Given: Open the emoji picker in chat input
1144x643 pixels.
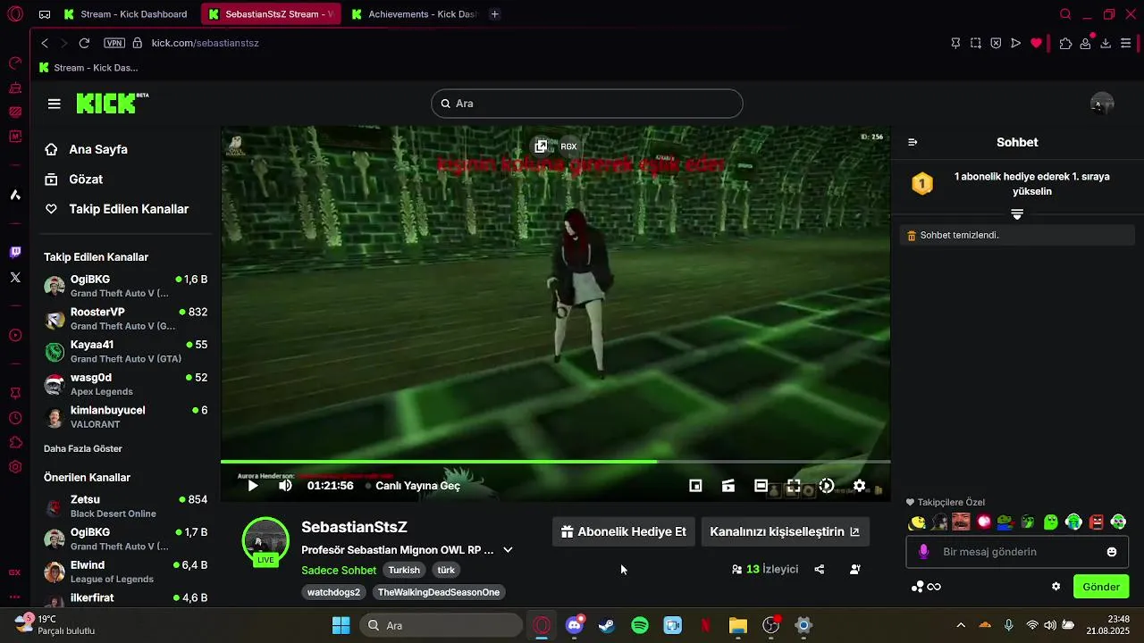Looking at the screenshot, I should [x=1112, y=552].
